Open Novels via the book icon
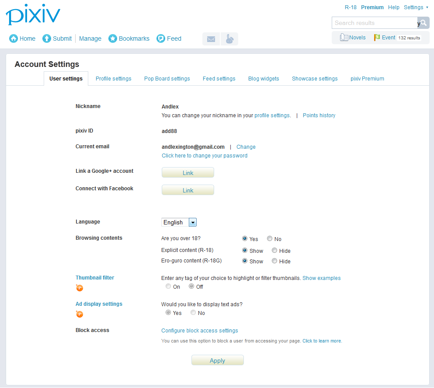The image size is (434, 388). pos(344,38)
